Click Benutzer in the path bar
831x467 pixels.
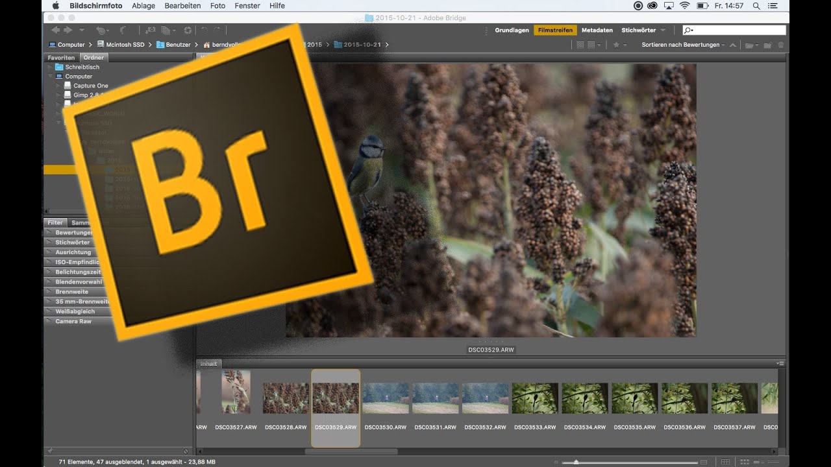pos(173,45)
